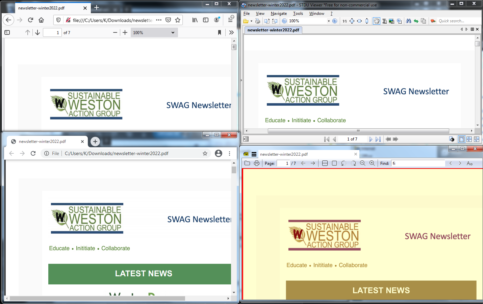Open the hamburger menu in the bottom-right PDF viewer
Screen dimensions: 483x304
[254, 154]
